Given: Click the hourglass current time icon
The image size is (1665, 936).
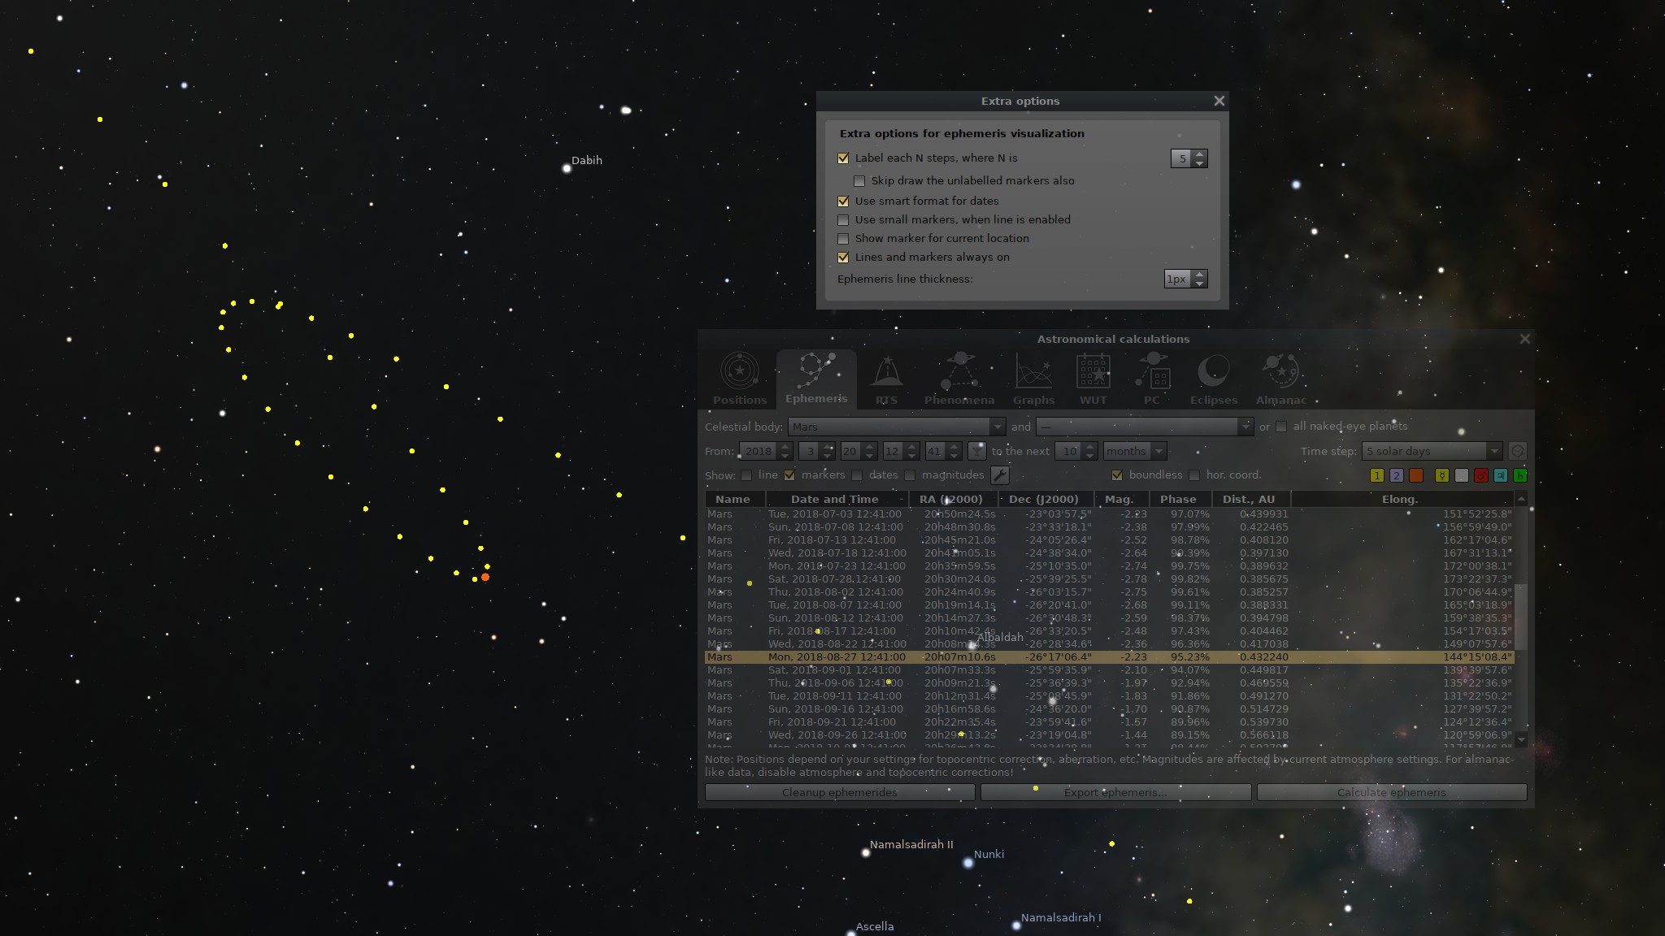Looking at the screenshot, I should click(x=977, y=451).
